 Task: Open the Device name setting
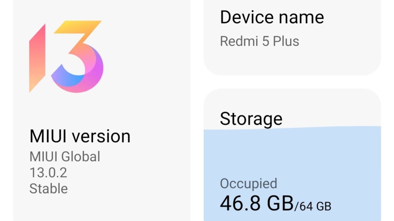click(x=272, y=17)
